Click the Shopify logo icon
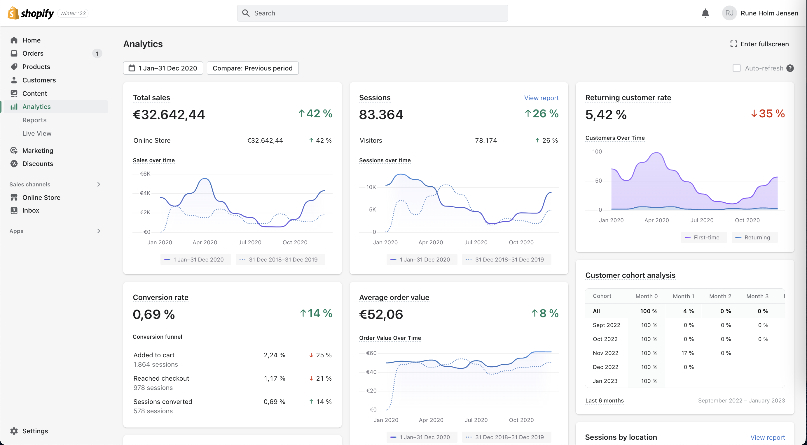This screenshot has height=445, width=807. point(13,13)
